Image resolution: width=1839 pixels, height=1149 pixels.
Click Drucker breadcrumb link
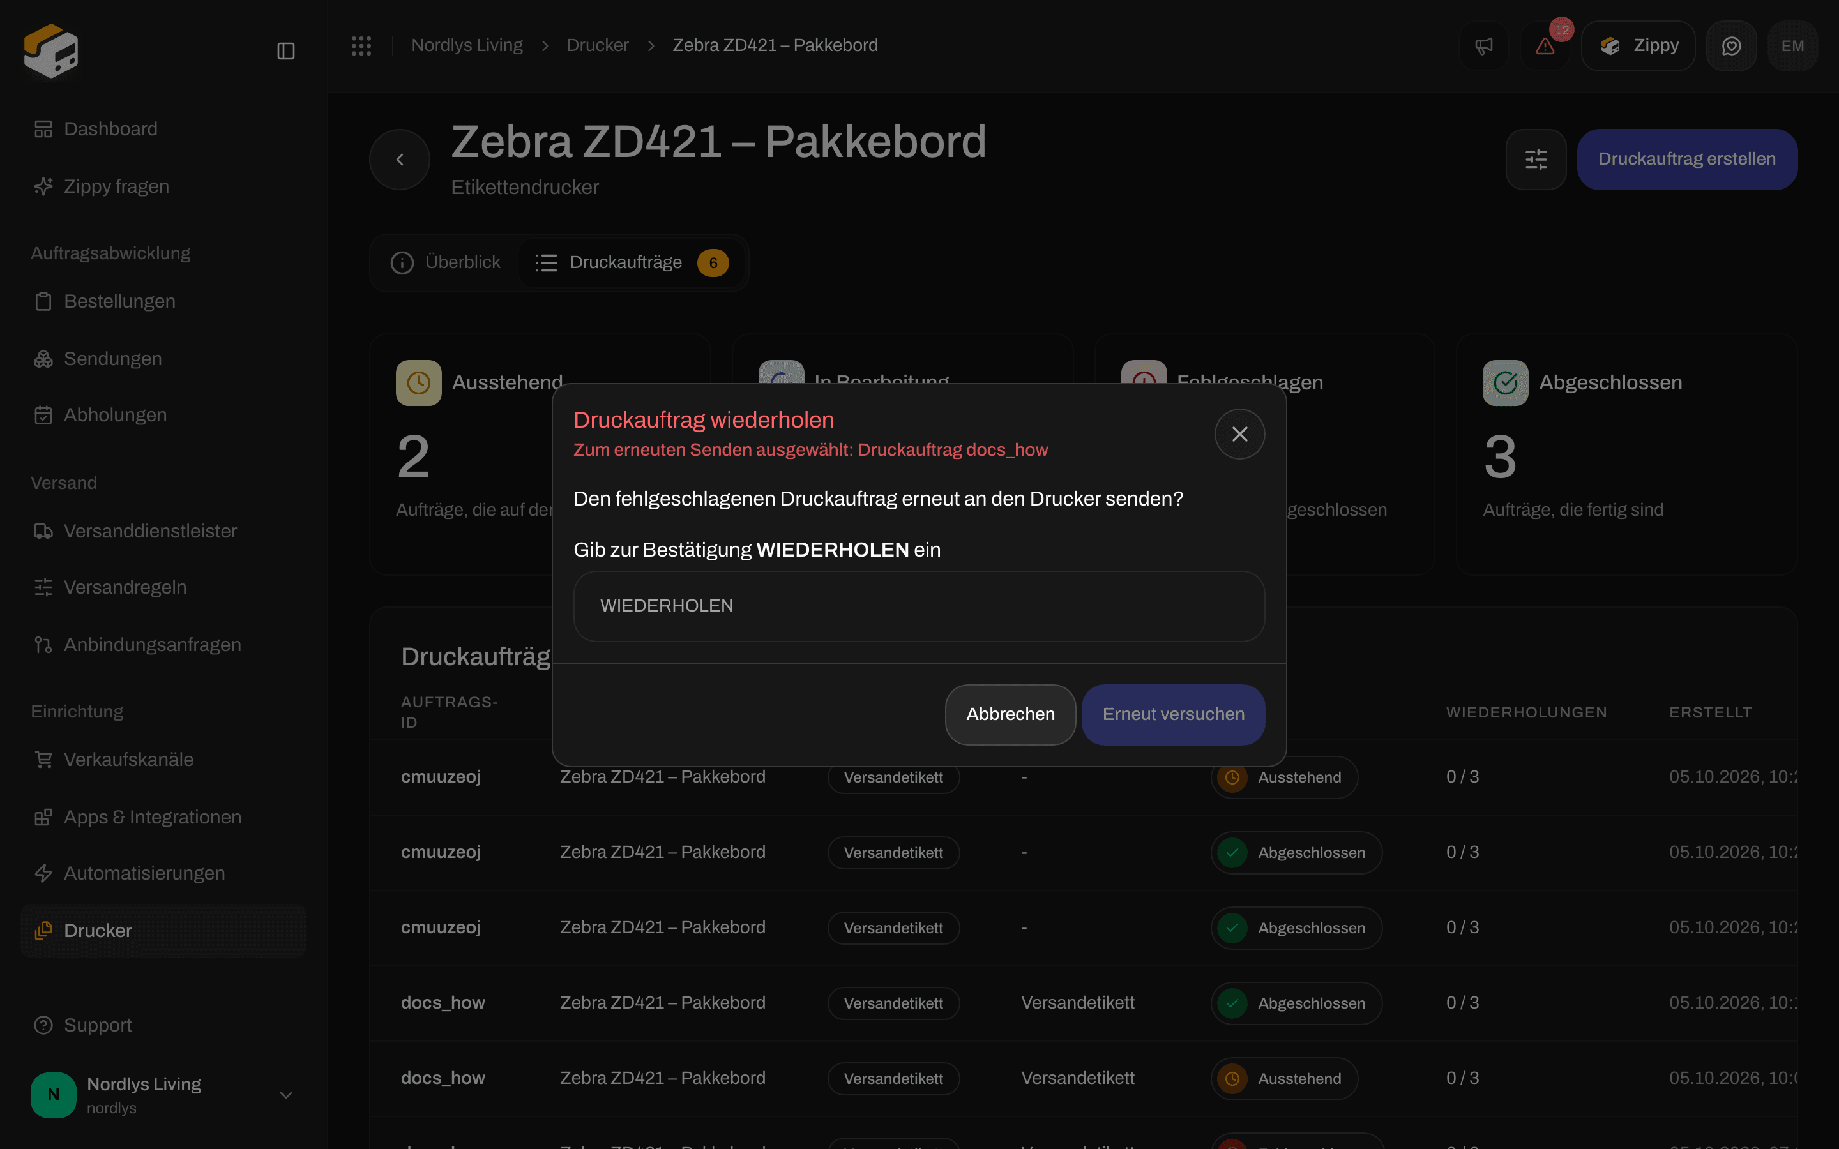tap(597, 45)
